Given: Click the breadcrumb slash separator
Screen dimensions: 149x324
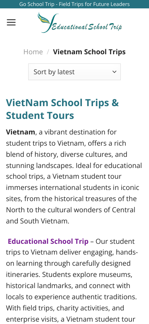Looking at the screenshot, I should pos(48,51).
